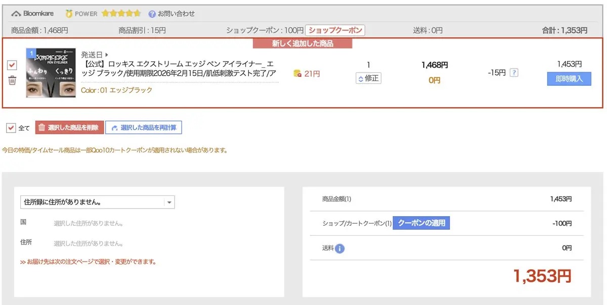This screenshot has width=607, height=305.
Task: Toggle the 全て select-all checkbox
Action: click(11, 128)
